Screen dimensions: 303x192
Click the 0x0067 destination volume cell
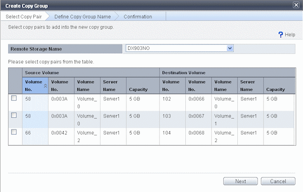click(196, 116)
